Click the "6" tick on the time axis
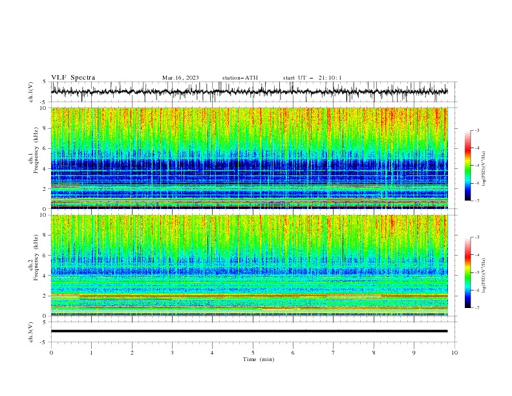 (x=293, y=353)
